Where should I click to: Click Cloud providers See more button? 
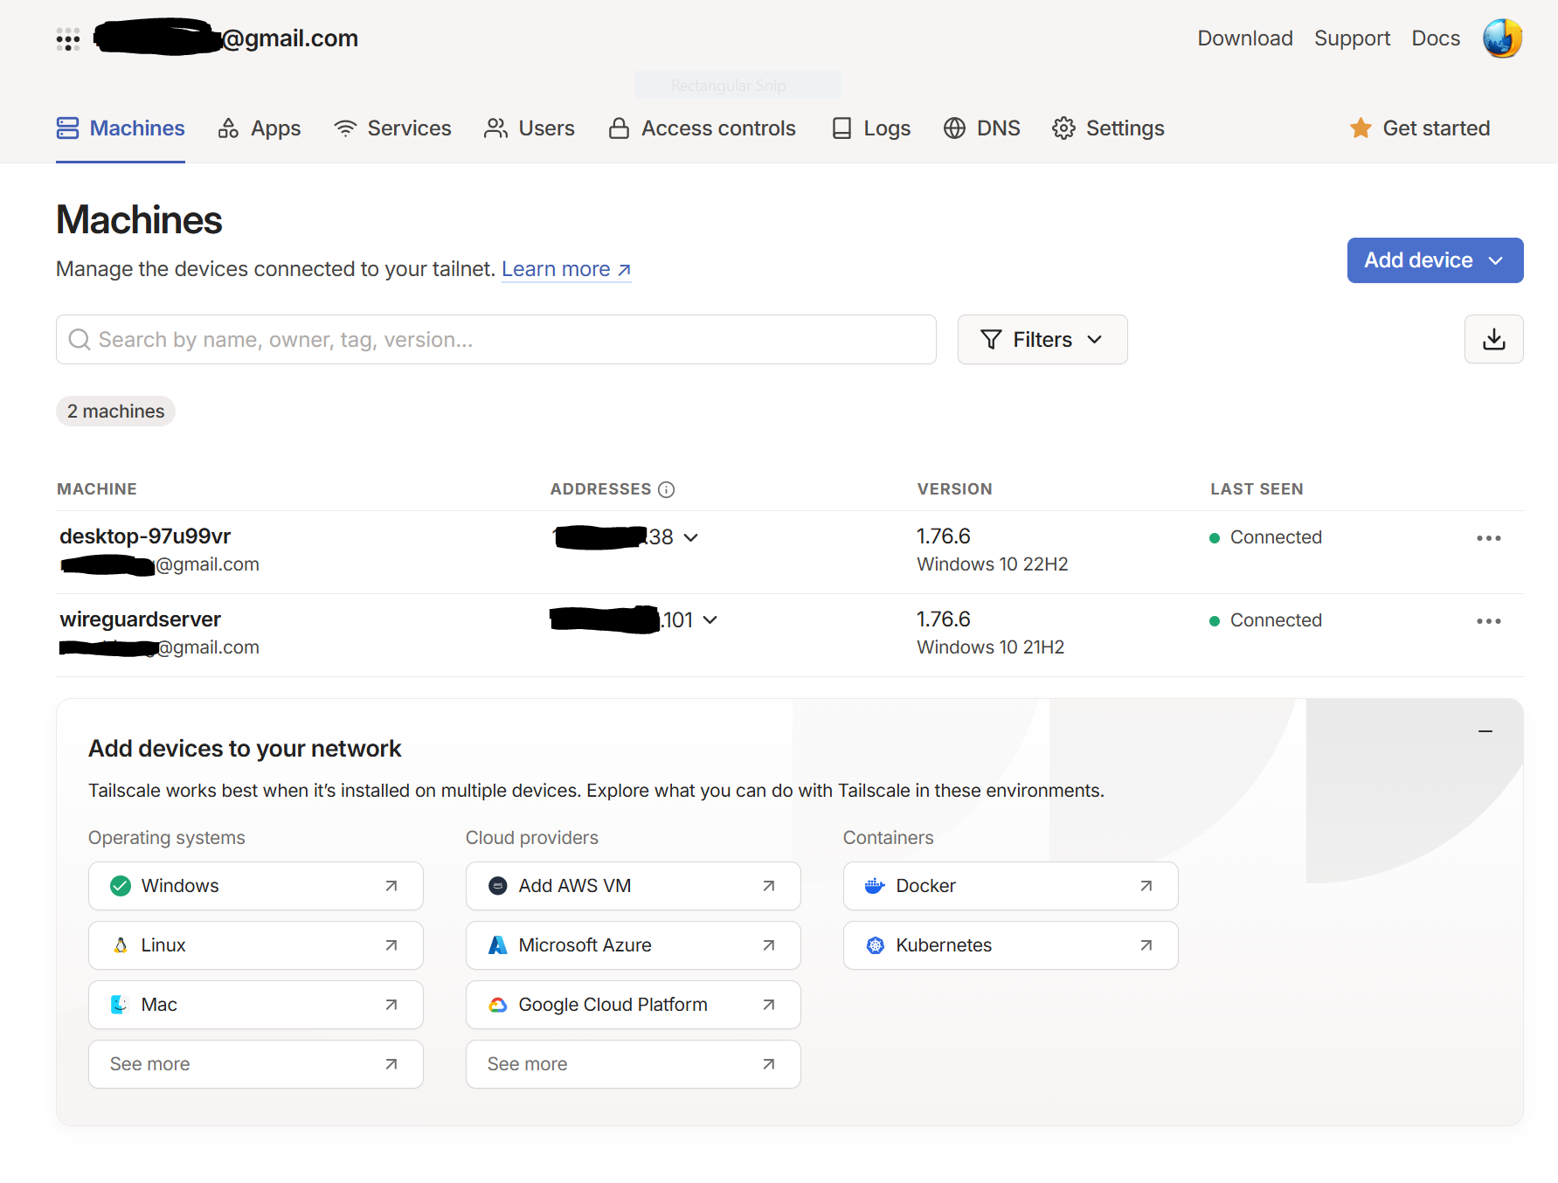coord(634,1064)
